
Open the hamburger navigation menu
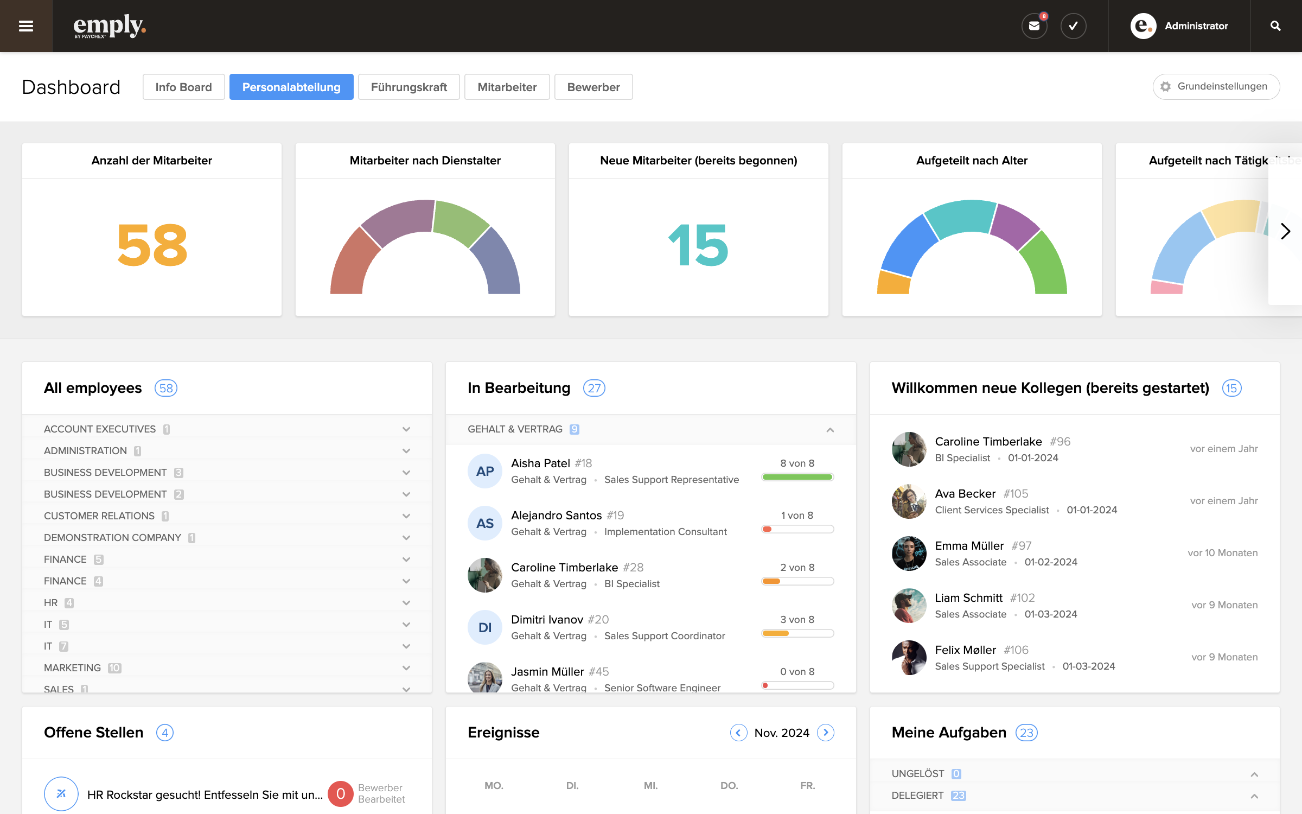[x=26, y=26]
